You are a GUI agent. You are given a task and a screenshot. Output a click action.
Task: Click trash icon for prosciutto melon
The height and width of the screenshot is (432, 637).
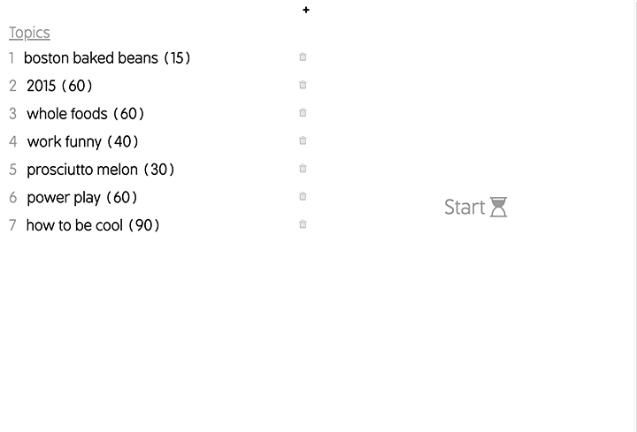click(303, 169)
